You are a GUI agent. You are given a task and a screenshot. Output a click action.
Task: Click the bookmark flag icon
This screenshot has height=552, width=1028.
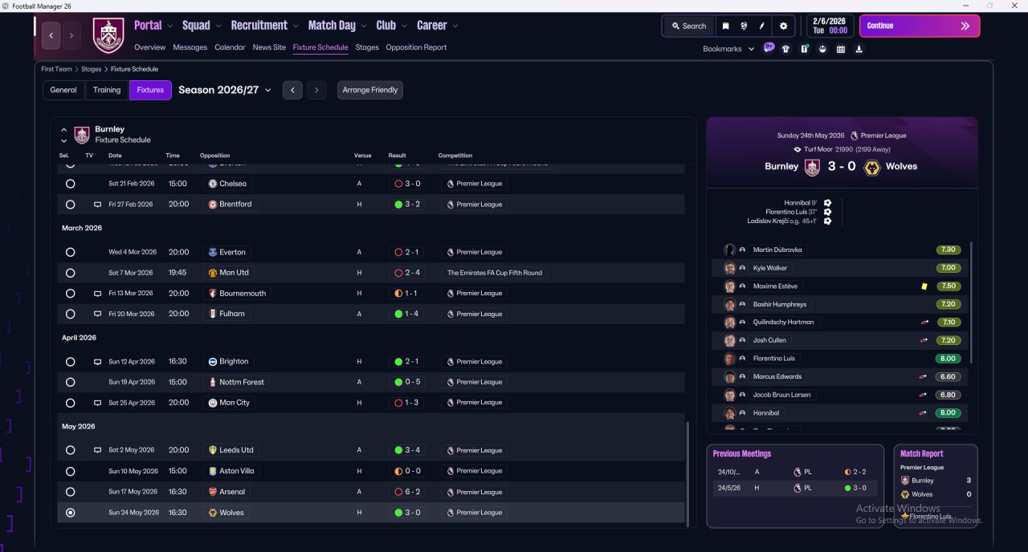(x=725, y=26)
